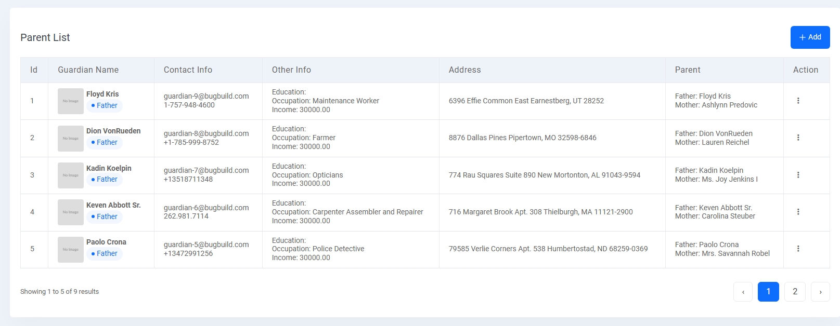The image size is (840, 326).
Task: Click Floyd Kris's profile image placeholder
Action: (71, 101)
